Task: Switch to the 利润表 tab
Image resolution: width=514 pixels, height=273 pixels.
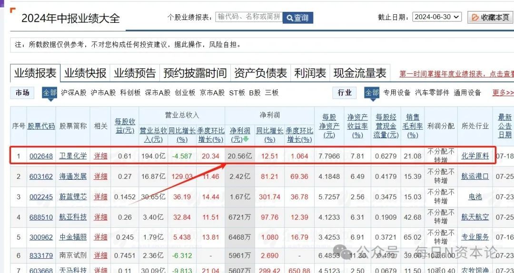Action: click(310, 73)
